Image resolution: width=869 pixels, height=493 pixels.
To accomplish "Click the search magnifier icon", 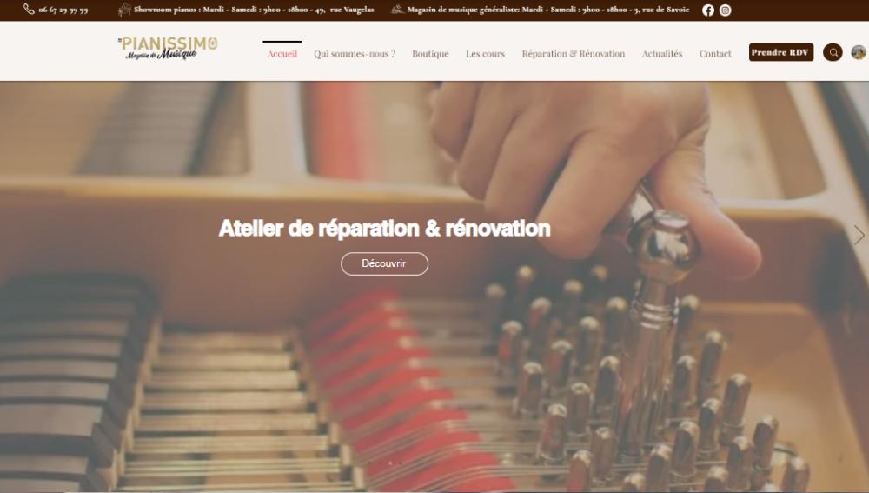I will [833, 52].
